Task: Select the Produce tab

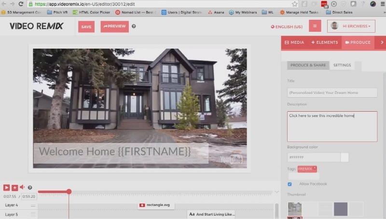Action: coord(358,42)
